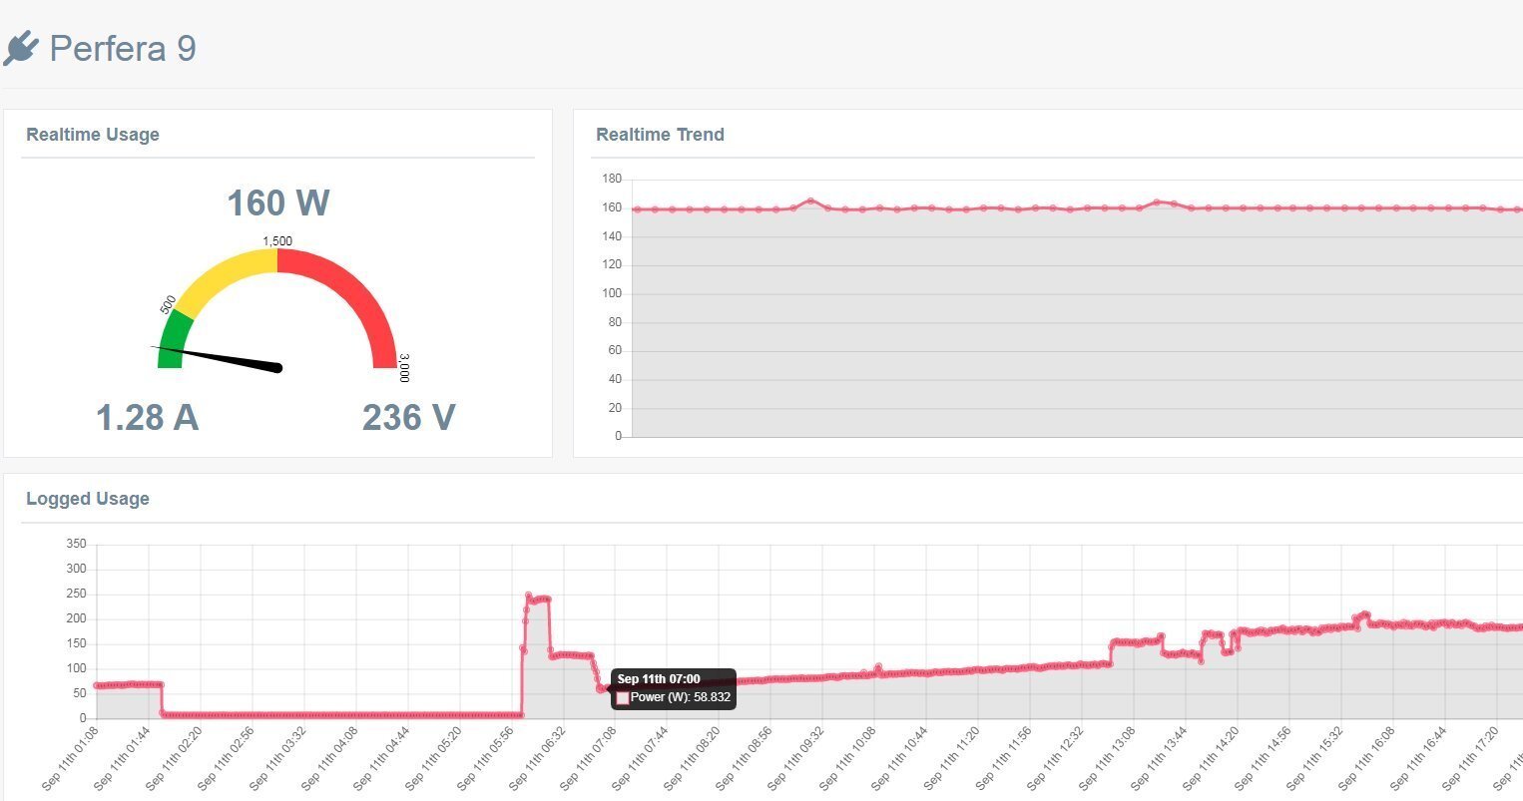1523x801 pixels.
Task: Click the 160 W power reading
Action: click(x=277, y=202)
